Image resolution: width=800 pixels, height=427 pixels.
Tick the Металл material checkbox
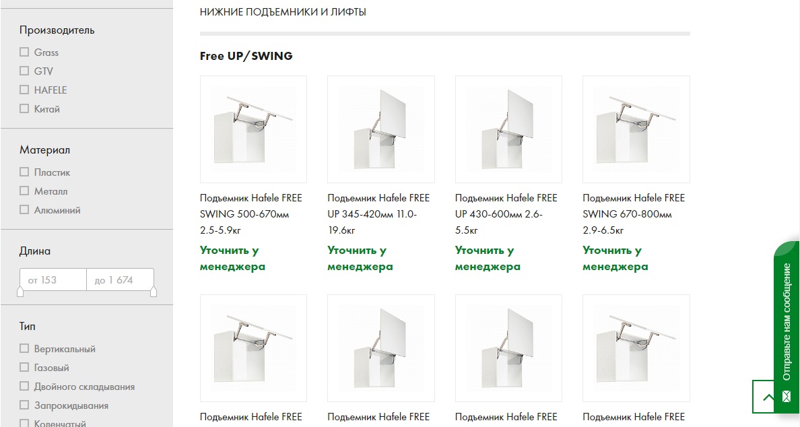[x=24, y=191]
